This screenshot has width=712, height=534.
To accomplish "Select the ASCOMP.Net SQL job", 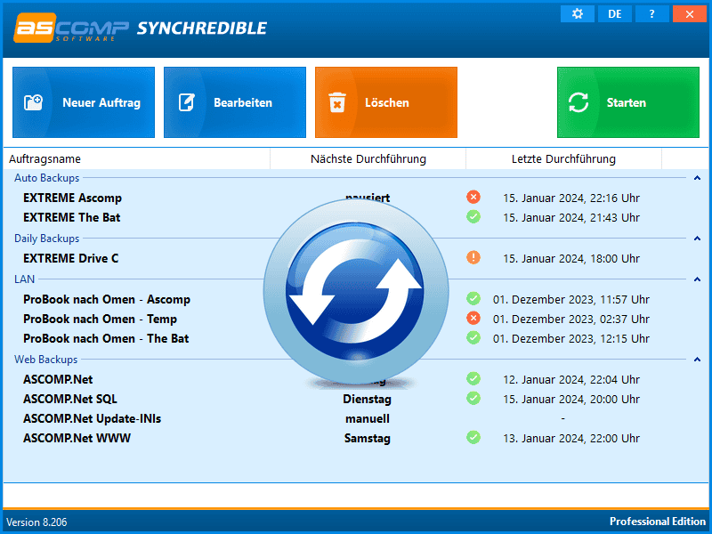I will click(x=70, y=399).
